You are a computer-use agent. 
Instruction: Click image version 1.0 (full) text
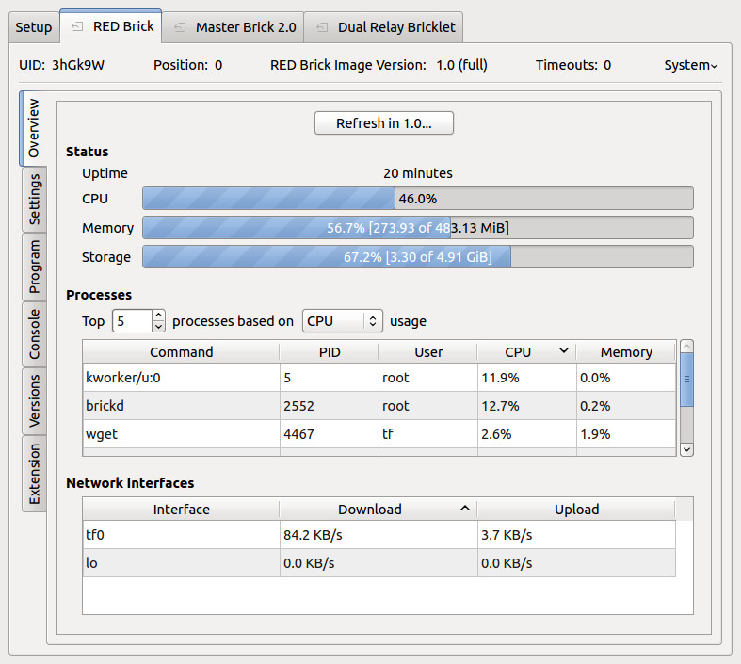point(461,65)
